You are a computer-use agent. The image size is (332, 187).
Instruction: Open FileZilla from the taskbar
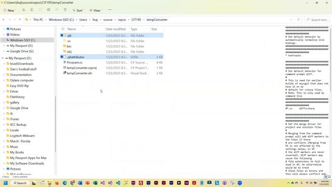pos(141,183)
